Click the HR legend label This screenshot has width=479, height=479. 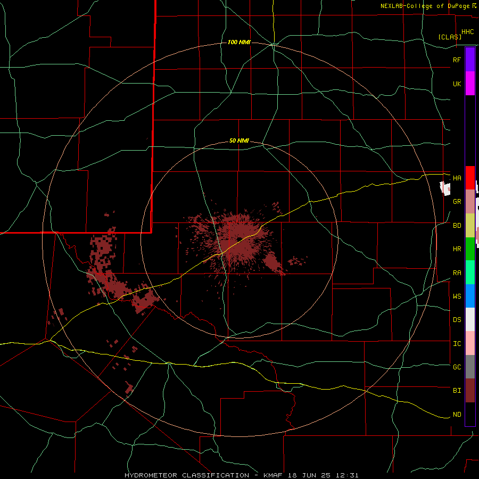[x=457, y=249]
